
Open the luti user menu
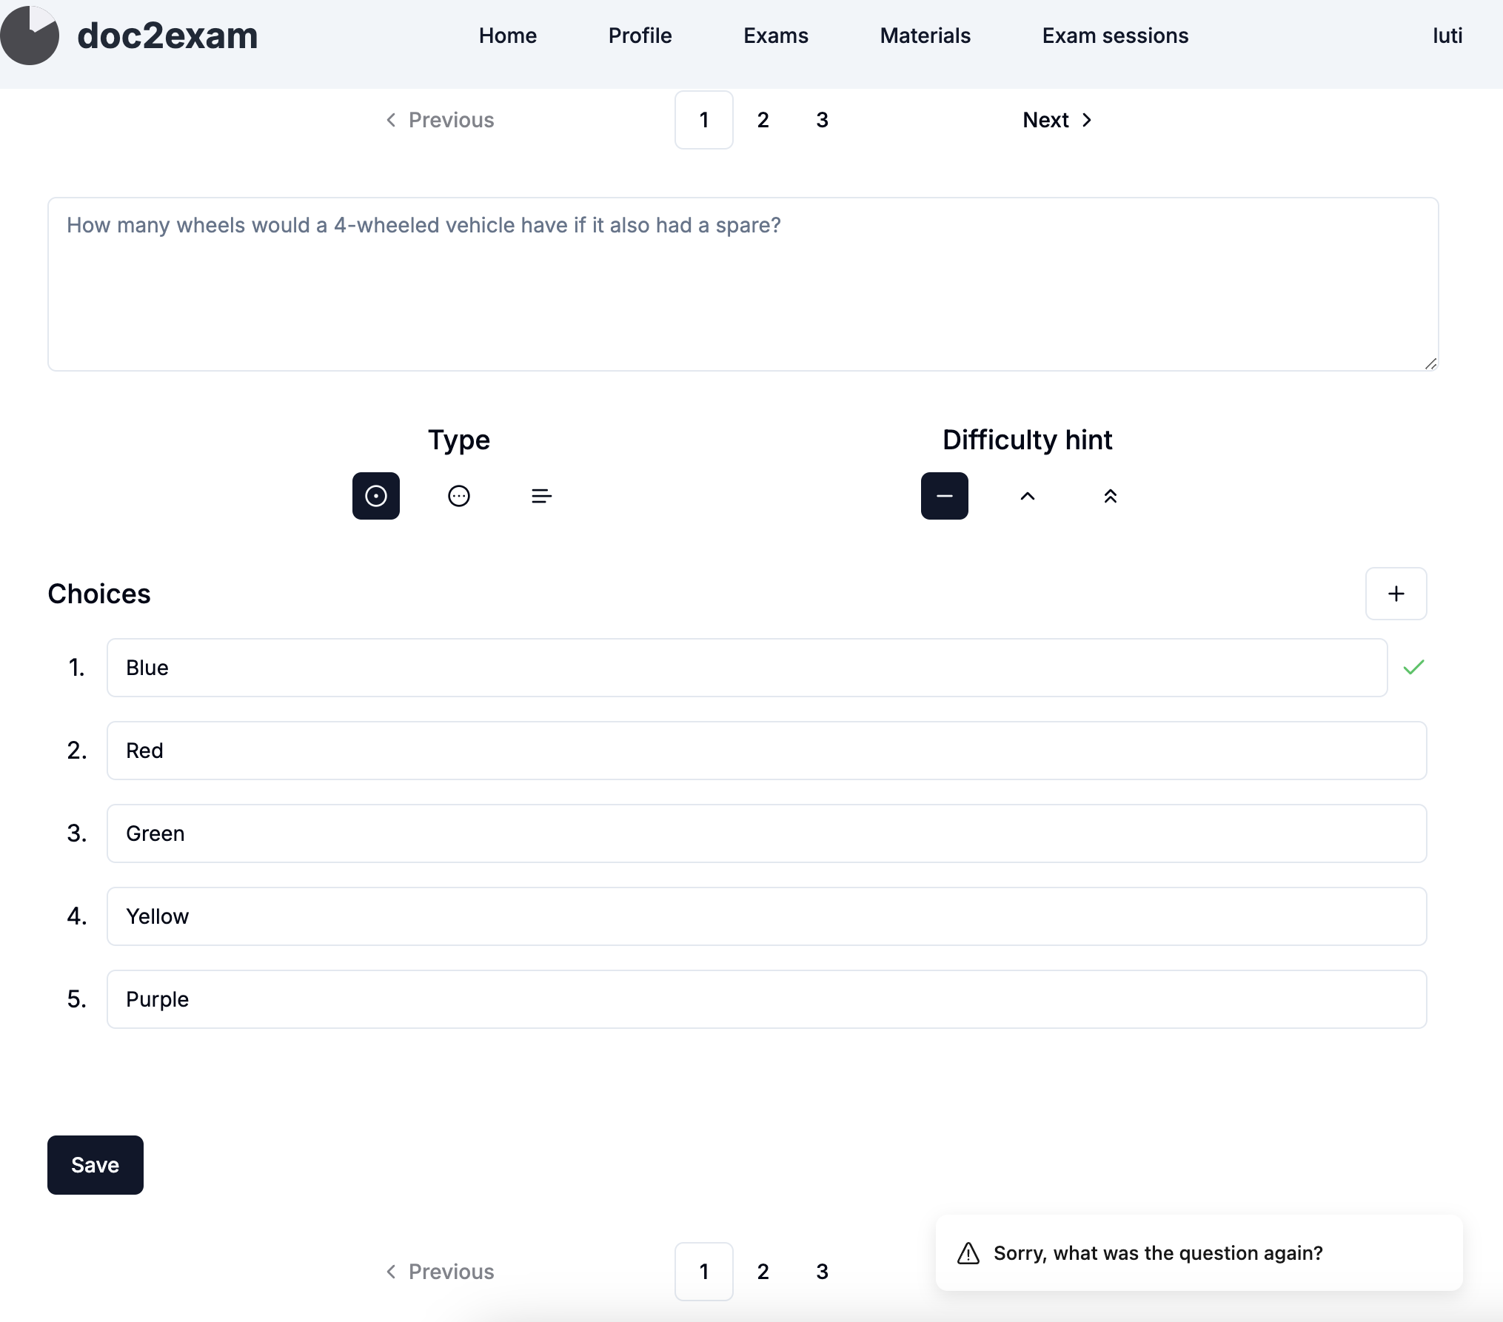click(1447, 36)
